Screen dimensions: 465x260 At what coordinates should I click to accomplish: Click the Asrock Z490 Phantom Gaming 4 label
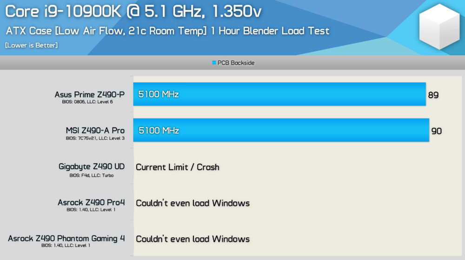point(66,238)
